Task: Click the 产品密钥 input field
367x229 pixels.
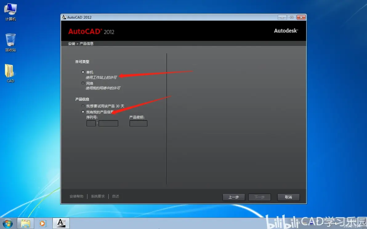Action: (138, 123)
